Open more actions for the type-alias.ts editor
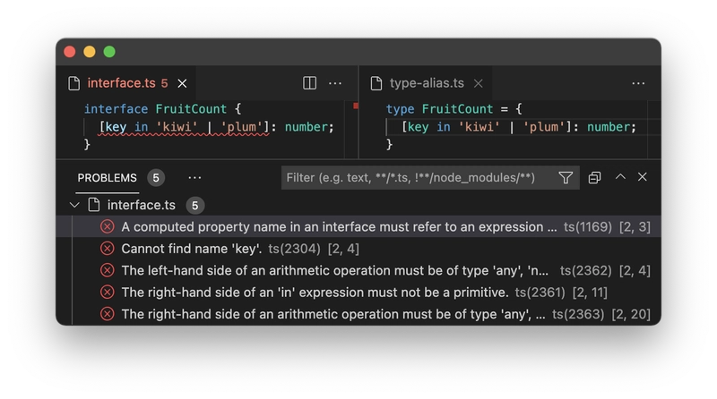This screenshot has height=399, width=717. coord(638,83)
